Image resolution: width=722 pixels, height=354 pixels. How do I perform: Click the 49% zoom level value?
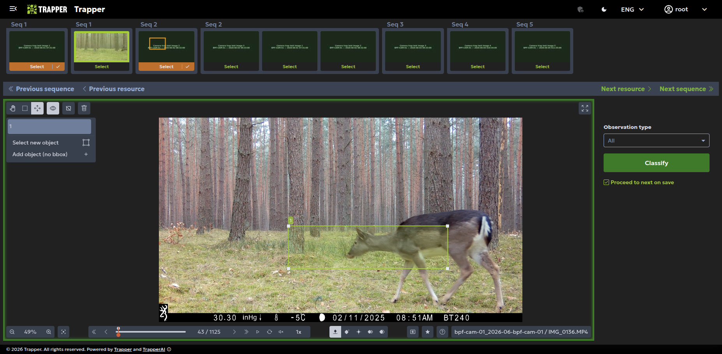click(30, 332)
